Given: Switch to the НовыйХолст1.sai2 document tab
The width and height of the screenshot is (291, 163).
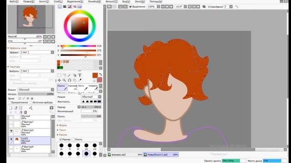Looking at the screenshot, I should (x=161, y=154).
